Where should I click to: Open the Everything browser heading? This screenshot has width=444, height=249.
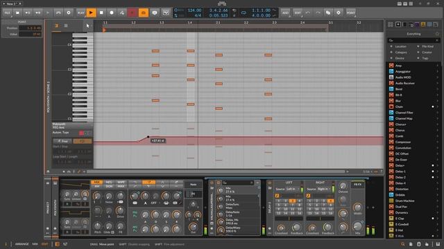coord(413,34)
